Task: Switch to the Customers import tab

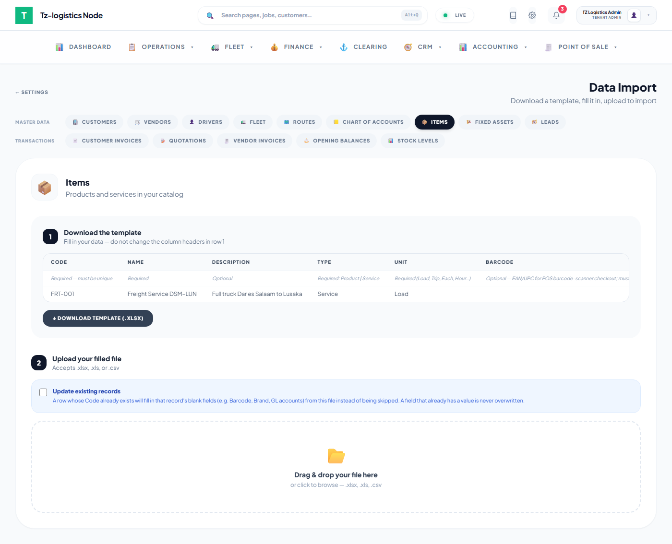Action: pos(95,122)
